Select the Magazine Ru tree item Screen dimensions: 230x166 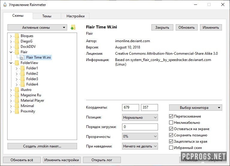(31, 95)
